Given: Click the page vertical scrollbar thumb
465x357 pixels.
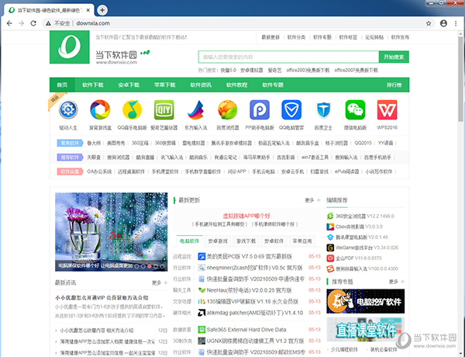Looking at the screenshot, I should tap(460, 78).
